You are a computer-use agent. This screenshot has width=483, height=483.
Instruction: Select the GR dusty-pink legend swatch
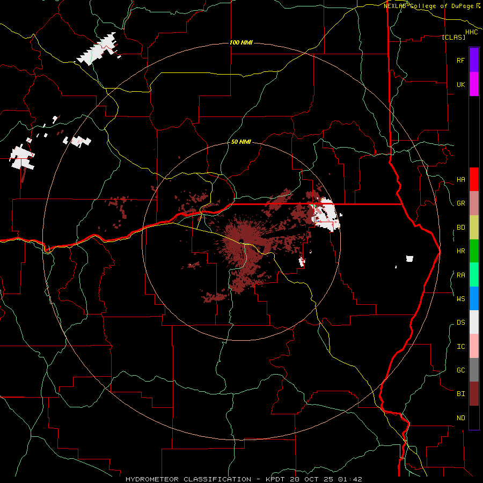coord(474,203)
